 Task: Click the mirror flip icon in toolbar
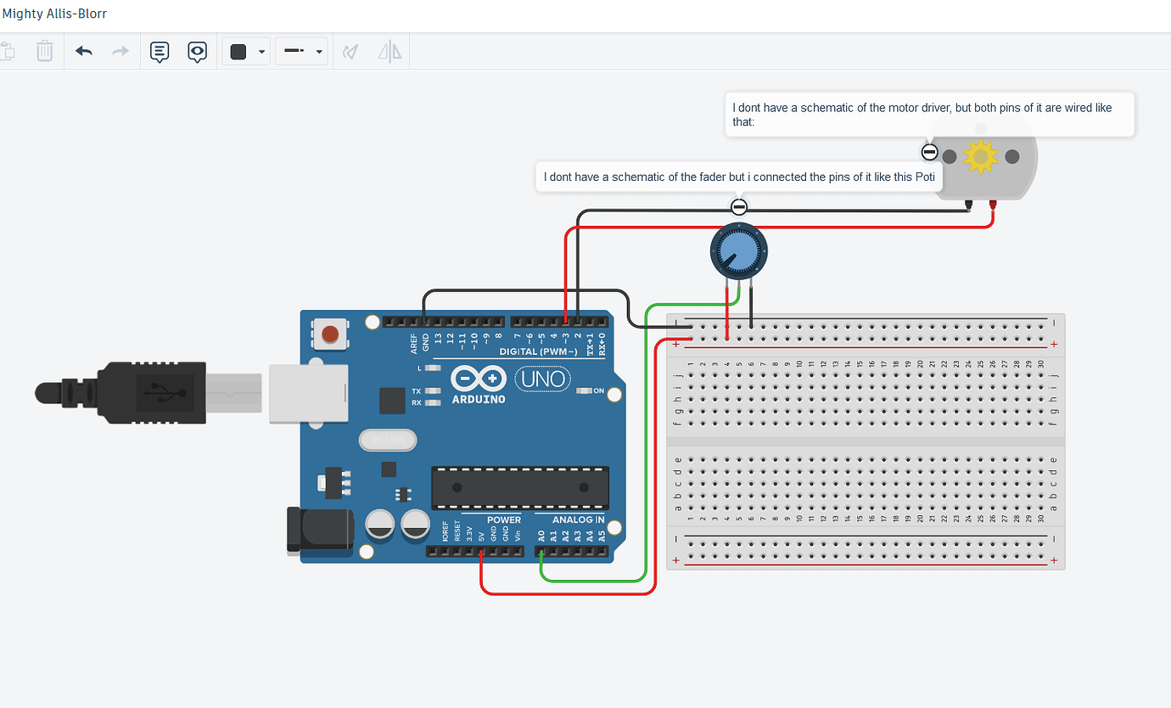click(389, 52)
